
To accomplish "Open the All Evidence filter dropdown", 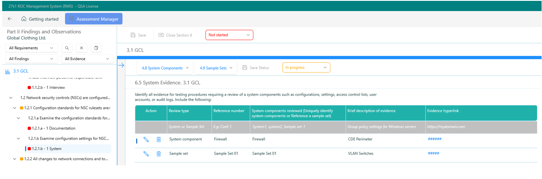I will [87, 59].
